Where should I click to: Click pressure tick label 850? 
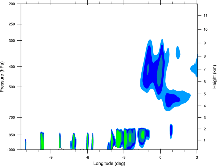(12, 135)
